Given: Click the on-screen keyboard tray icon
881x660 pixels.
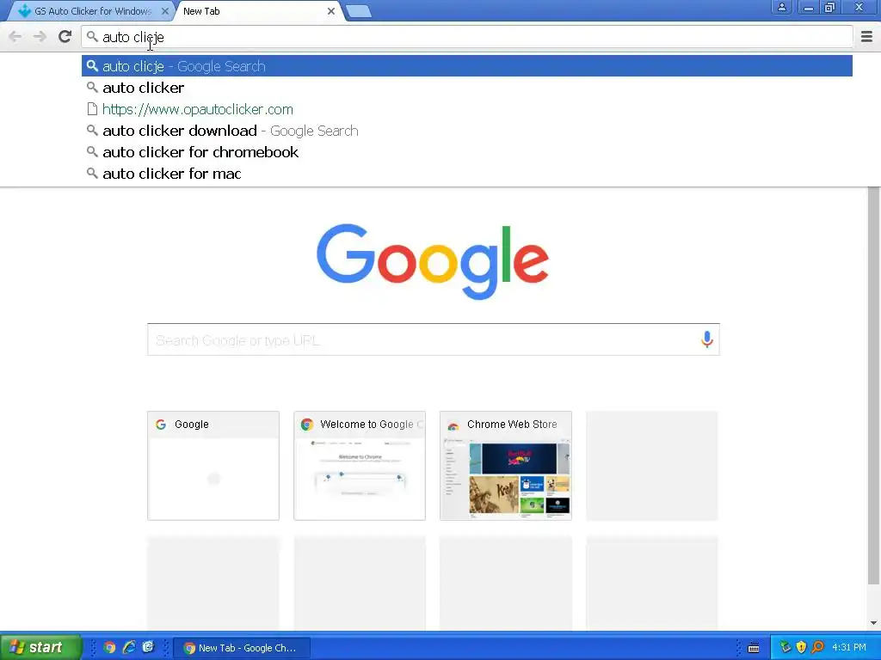Looking at the screenshot, I should click(x=754, y=648).
